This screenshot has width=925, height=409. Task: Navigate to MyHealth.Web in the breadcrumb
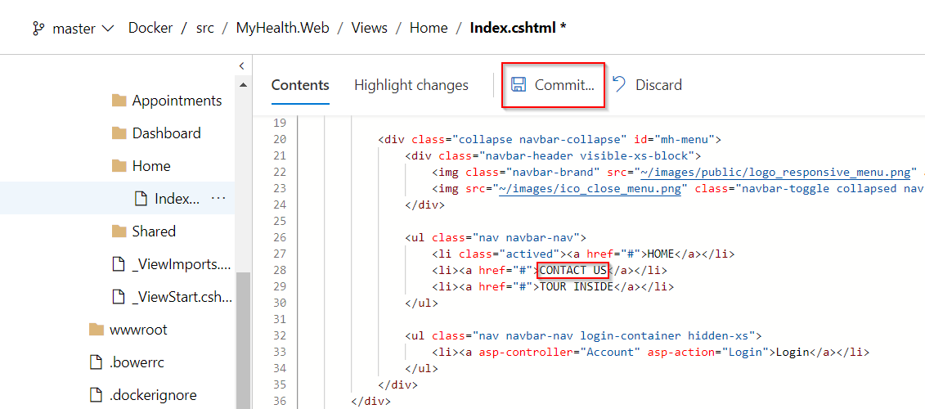pos(282,28)
